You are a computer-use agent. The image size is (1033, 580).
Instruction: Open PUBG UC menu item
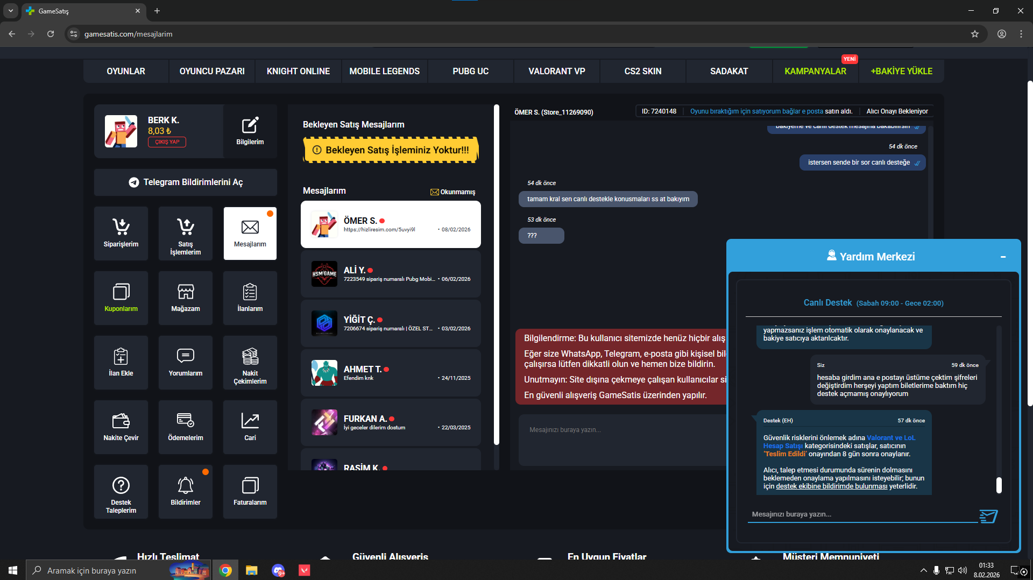coord(471,71)
